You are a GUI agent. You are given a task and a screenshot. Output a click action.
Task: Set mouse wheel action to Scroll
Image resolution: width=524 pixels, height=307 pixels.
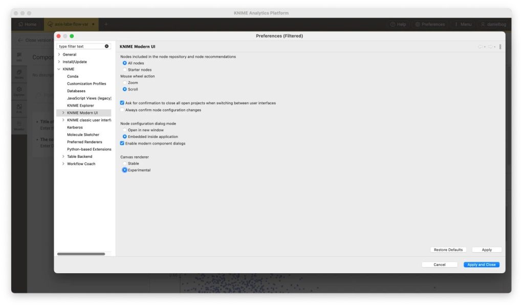coord(125,89)
